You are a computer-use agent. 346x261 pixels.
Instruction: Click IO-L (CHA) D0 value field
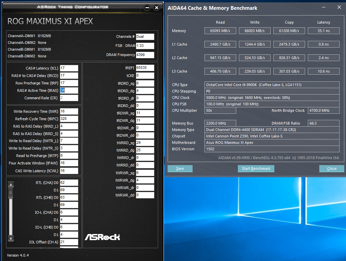coord(69,212)
